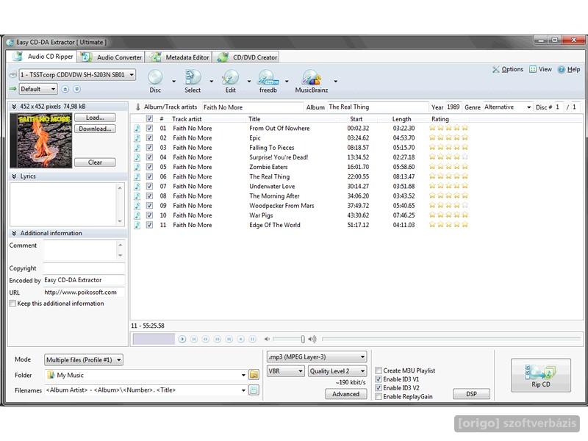Browse output folder with folder icon
This screenshot has width=588, height=441.
tap(254, 375)
